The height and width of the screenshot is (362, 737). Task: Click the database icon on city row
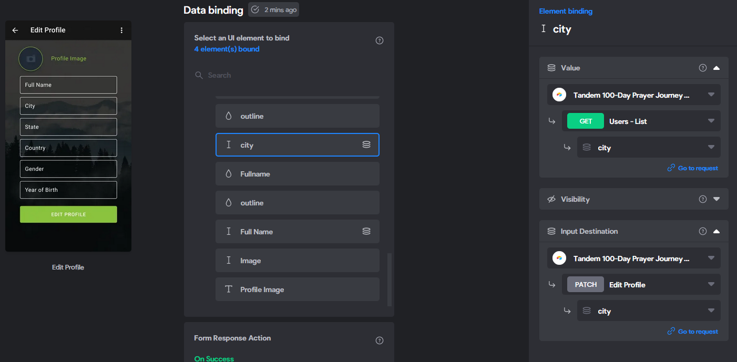coord(366,144)
